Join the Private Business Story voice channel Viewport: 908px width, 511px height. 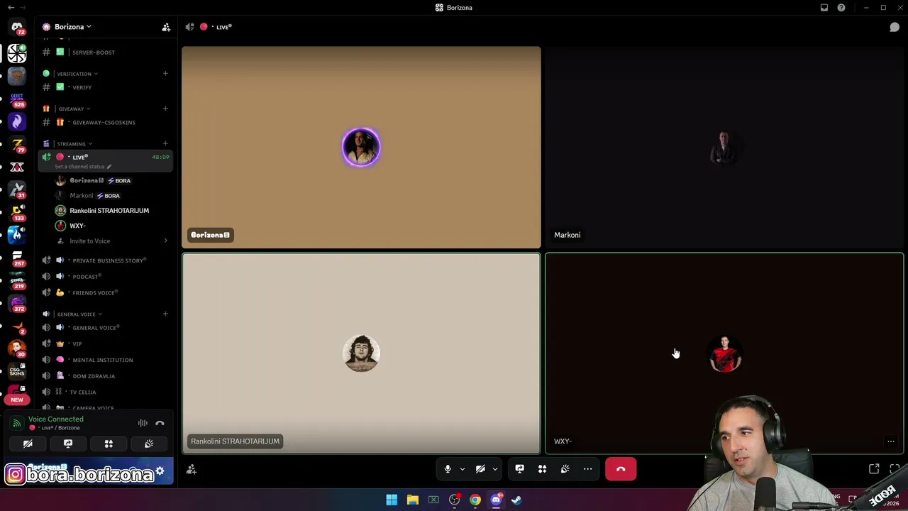pyautogui.click(x=105, y=260)
